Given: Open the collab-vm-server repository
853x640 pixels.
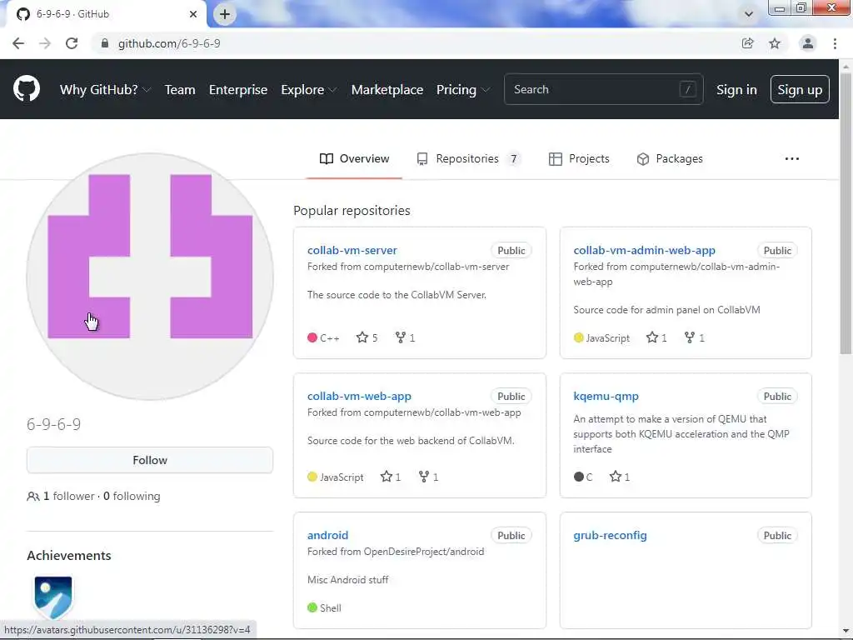Looking at the screenshot, I should pyautogui.click(x=352, y=250).
